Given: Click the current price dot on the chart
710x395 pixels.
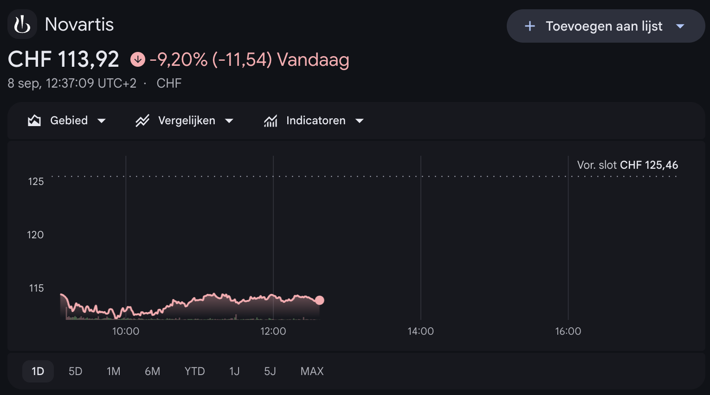Looking at the screenshot, I should pyautogui.click(x=320, y=300).
